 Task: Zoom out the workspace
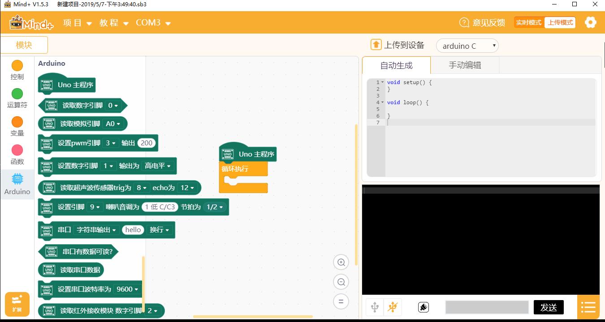pos(341,282)
